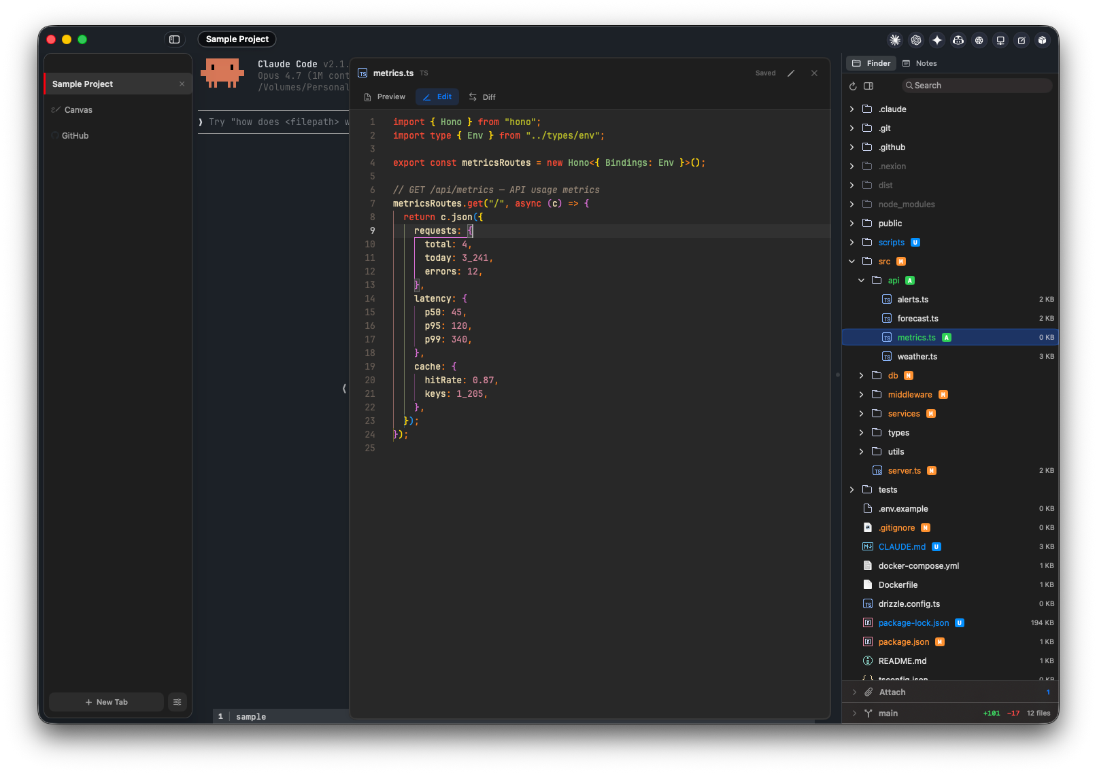
Task: Expand the services folder
Action: coord(862,414)
